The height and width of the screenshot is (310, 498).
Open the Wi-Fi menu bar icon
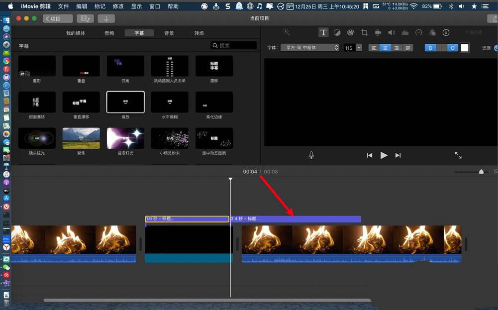coord(413,6)
